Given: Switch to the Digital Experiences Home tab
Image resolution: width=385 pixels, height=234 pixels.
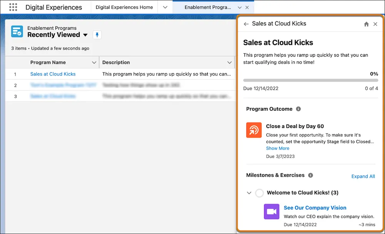Looking at the screenshot, I should [124, 7].
